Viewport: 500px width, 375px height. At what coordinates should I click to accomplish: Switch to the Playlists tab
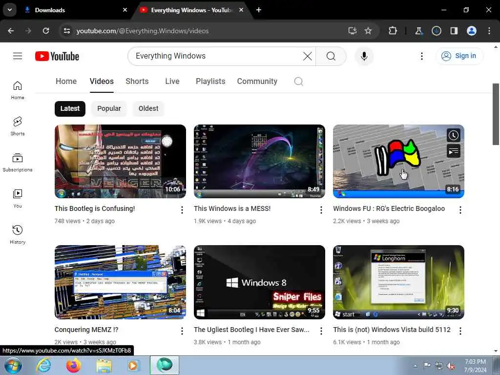pos(210,82)
